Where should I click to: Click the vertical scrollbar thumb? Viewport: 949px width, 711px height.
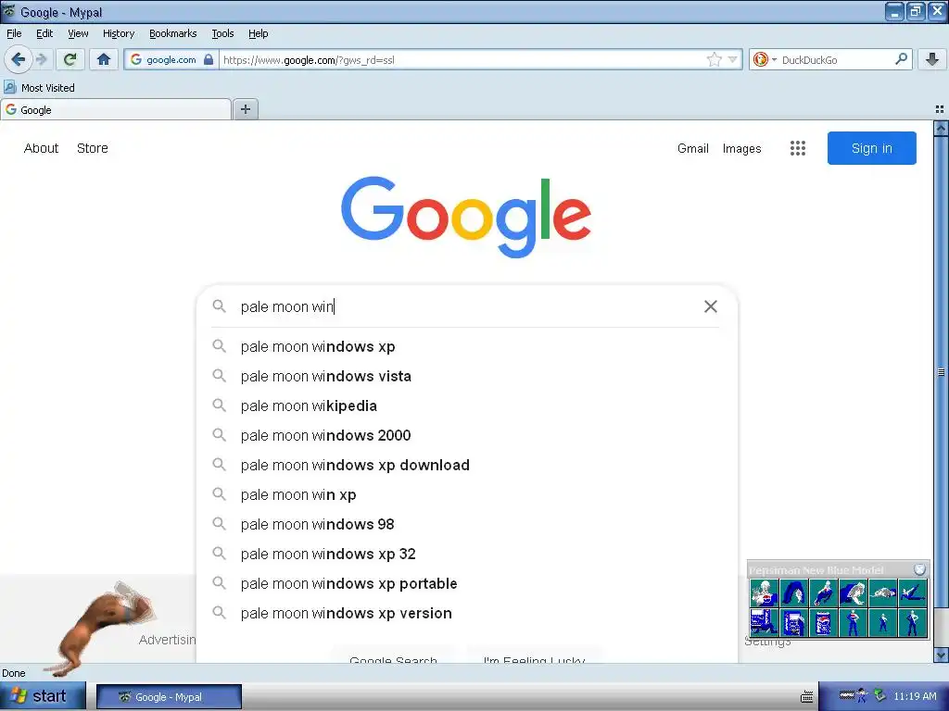point(941,372)
